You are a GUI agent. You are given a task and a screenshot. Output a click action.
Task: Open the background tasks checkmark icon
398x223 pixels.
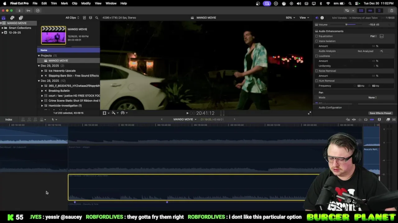[x=38, y=11]
